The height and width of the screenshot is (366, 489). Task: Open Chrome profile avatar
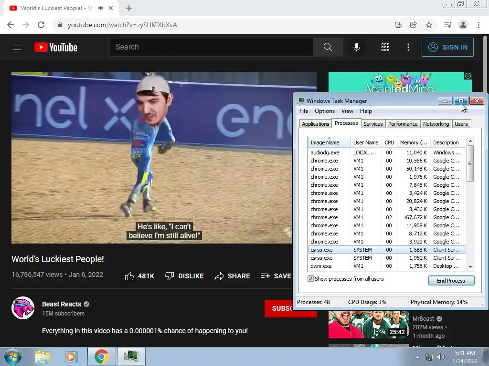click(x=463, y=25)
